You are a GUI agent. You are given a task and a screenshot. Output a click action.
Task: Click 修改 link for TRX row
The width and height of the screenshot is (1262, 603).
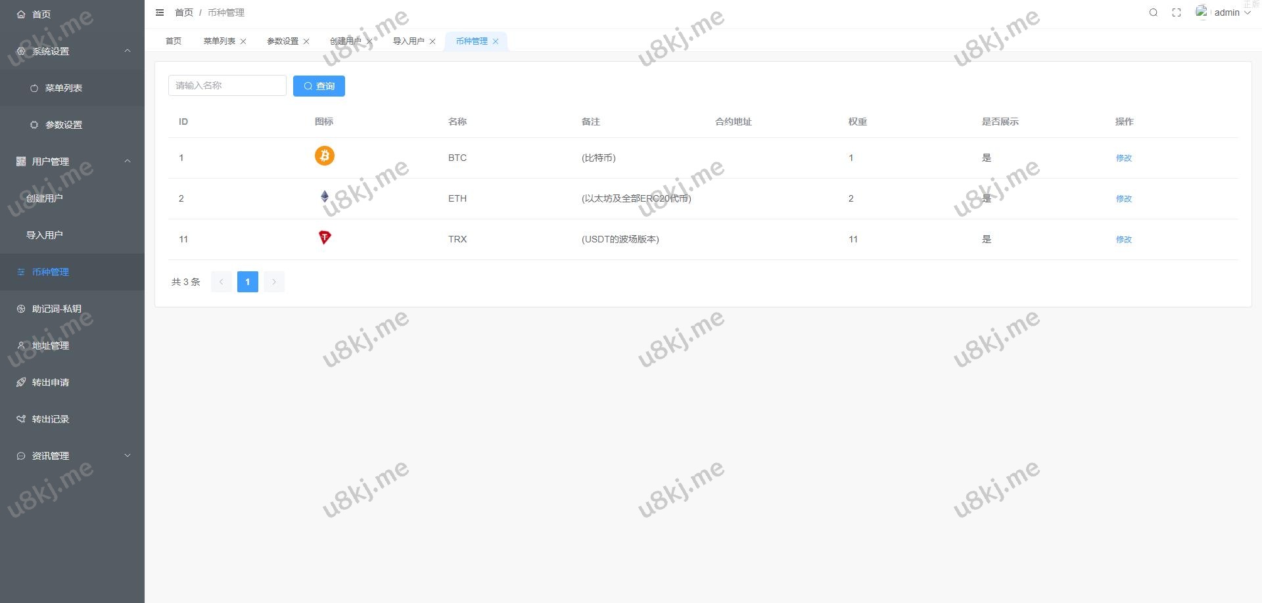1123,240
